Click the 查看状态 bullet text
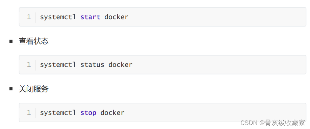Viewport: 310px width, 129px height. (x=34, y=41)
